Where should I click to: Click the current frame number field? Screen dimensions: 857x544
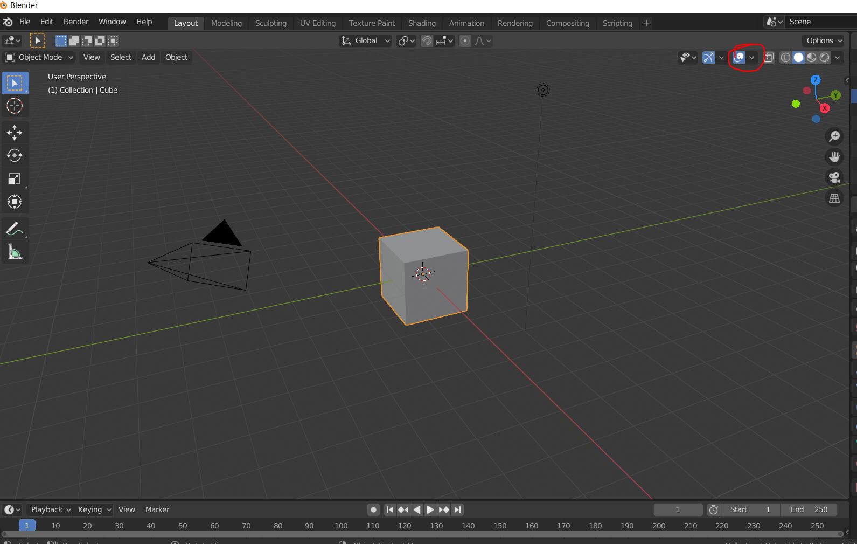click(678, 509)
